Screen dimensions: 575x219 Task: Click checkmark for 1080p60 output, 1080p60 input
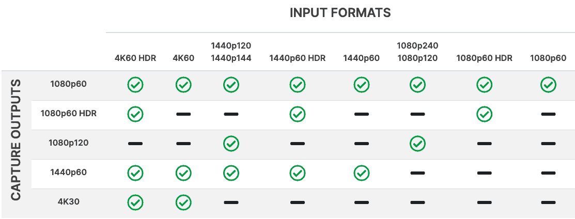548,85
